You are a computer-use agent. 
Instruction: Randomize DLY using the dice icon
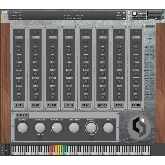click(147, 90)
